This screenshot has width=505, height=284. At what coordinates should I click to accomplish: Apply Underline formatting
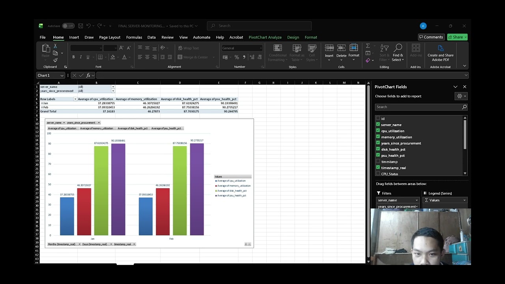click(x=88, y=57)
